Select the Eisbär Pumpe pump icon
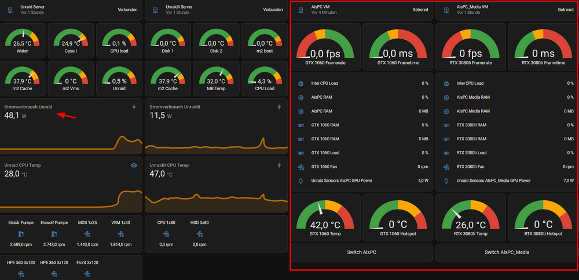Screen dimensions: 579x280 point(20,234)
